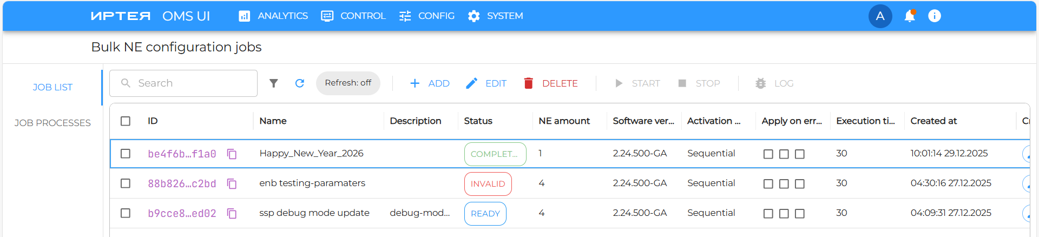Sort by the Apply on err... column header
The image size is (1039, 237).
[x=792, y=121]
